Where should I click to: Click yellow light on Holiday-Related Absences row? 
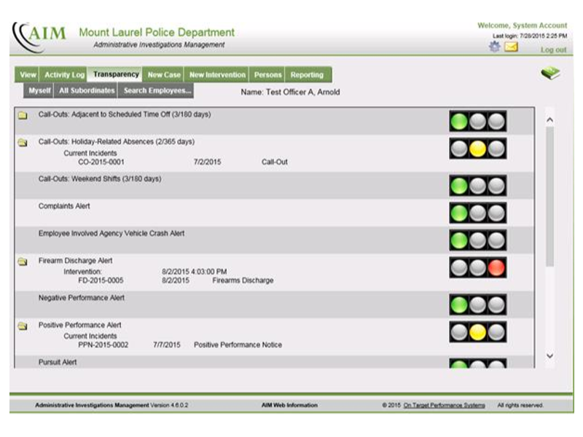[x=477, y=149]
